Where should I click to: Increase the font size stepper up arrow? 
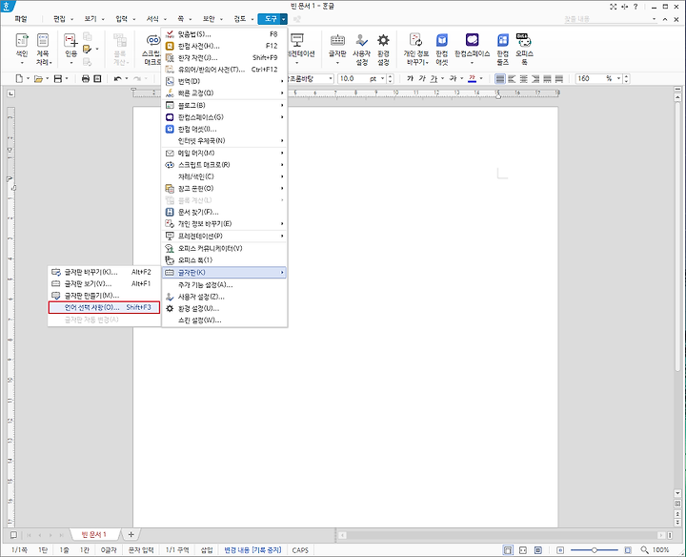tap(391, 76)
